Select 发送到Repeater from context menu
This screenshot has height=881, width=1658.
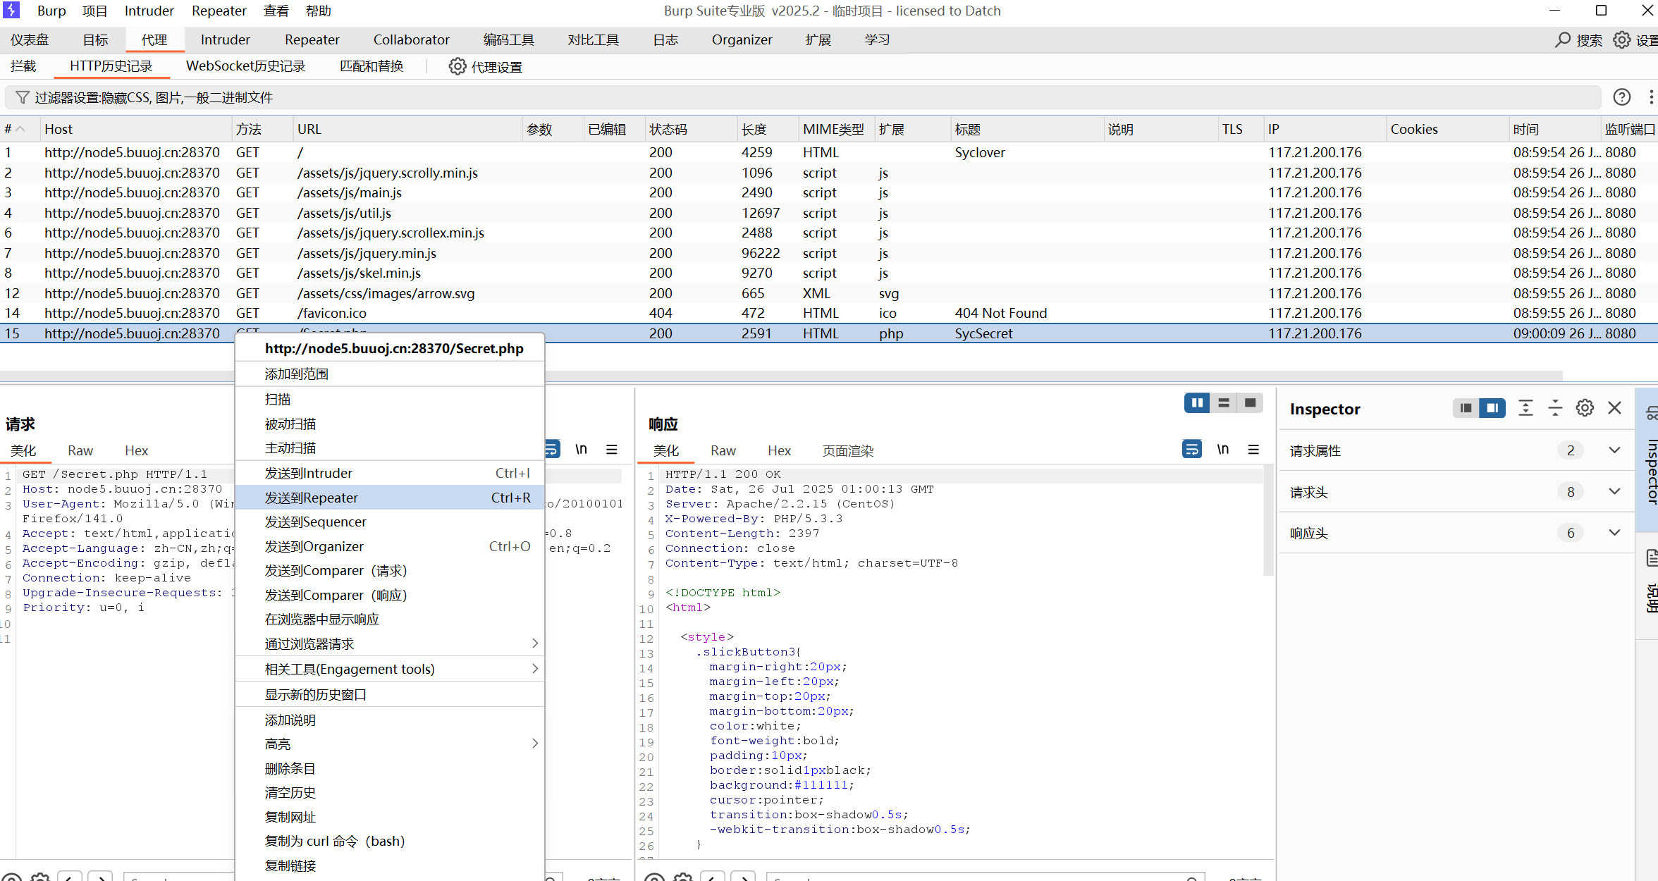[x=390, y=498]
